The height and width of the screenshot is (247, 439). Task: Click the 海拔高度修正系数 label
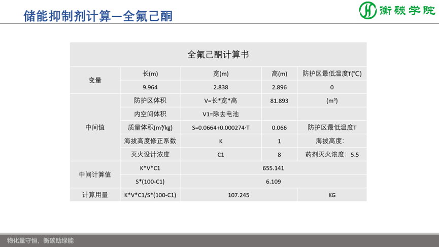(150, 141)
